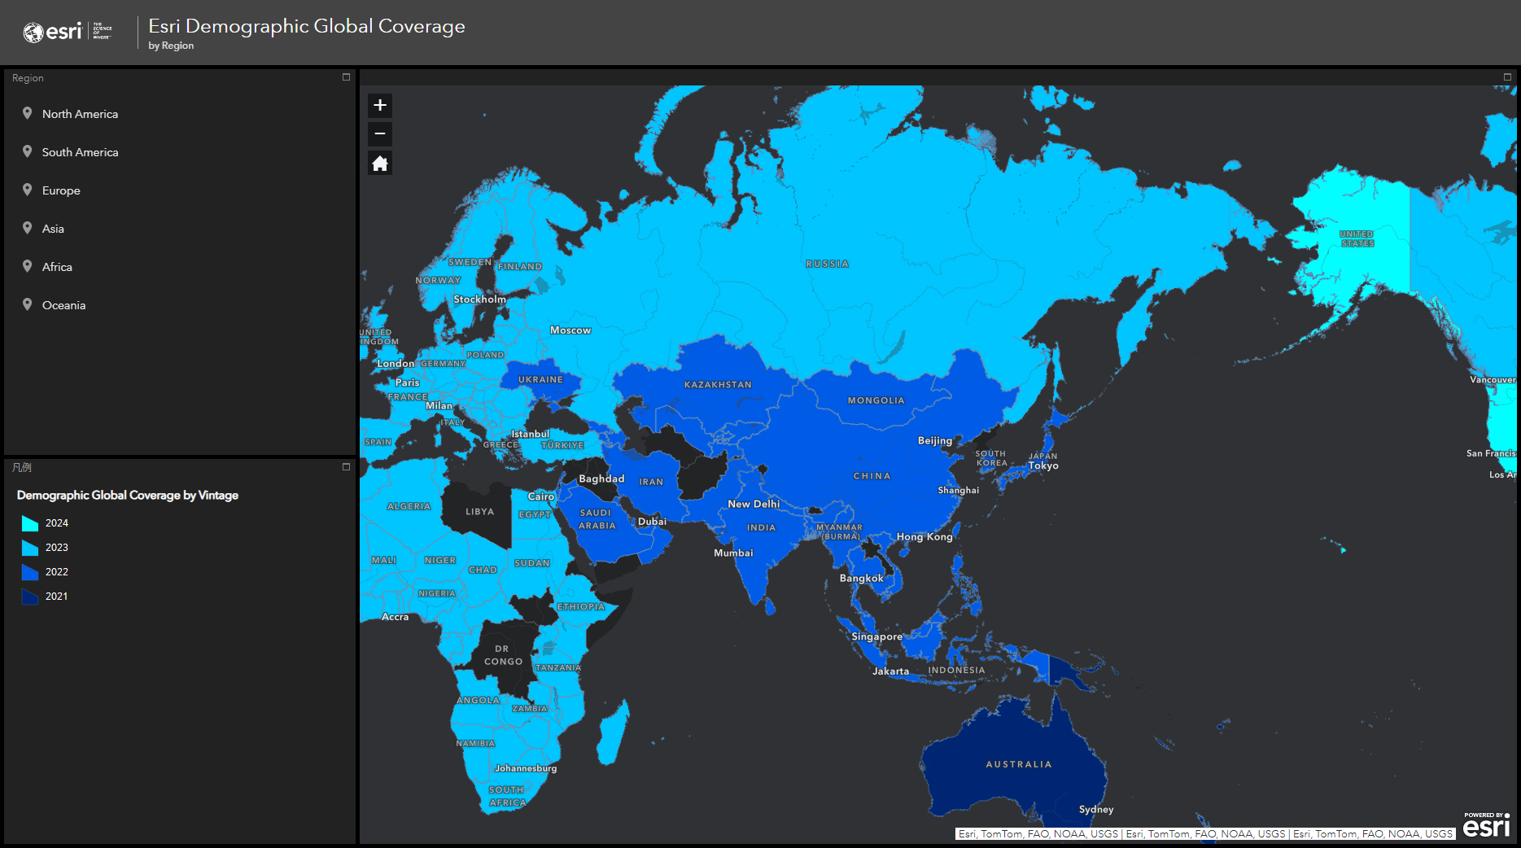Click Saudi Arabia on the map
This screenshot has width=1521, height=848.
pos(597,519)
